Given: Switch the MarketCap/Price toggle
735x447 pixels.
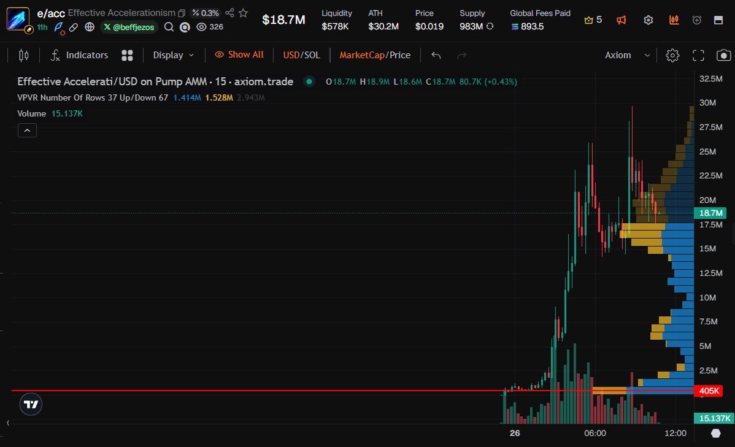Looking at the screenshot, I should coord(375,55).
